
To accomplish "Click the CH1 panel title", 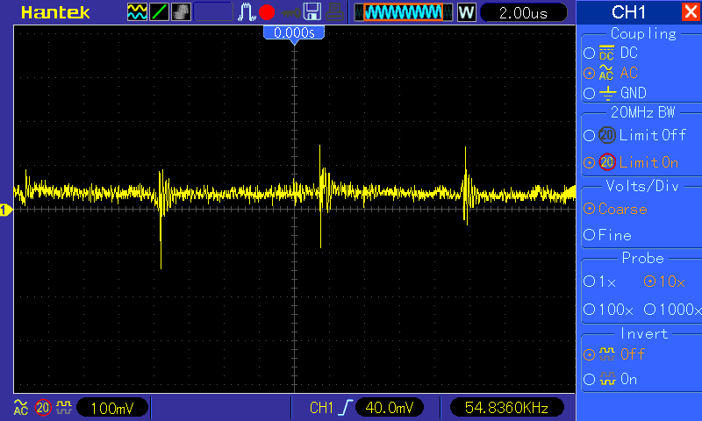I will pyautogui.click(x=628, y=12).
